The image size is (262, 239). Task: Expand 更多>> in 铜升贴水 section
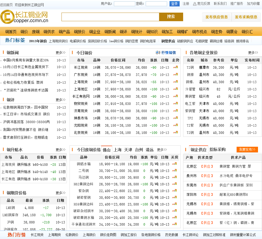tap(60, 150)
